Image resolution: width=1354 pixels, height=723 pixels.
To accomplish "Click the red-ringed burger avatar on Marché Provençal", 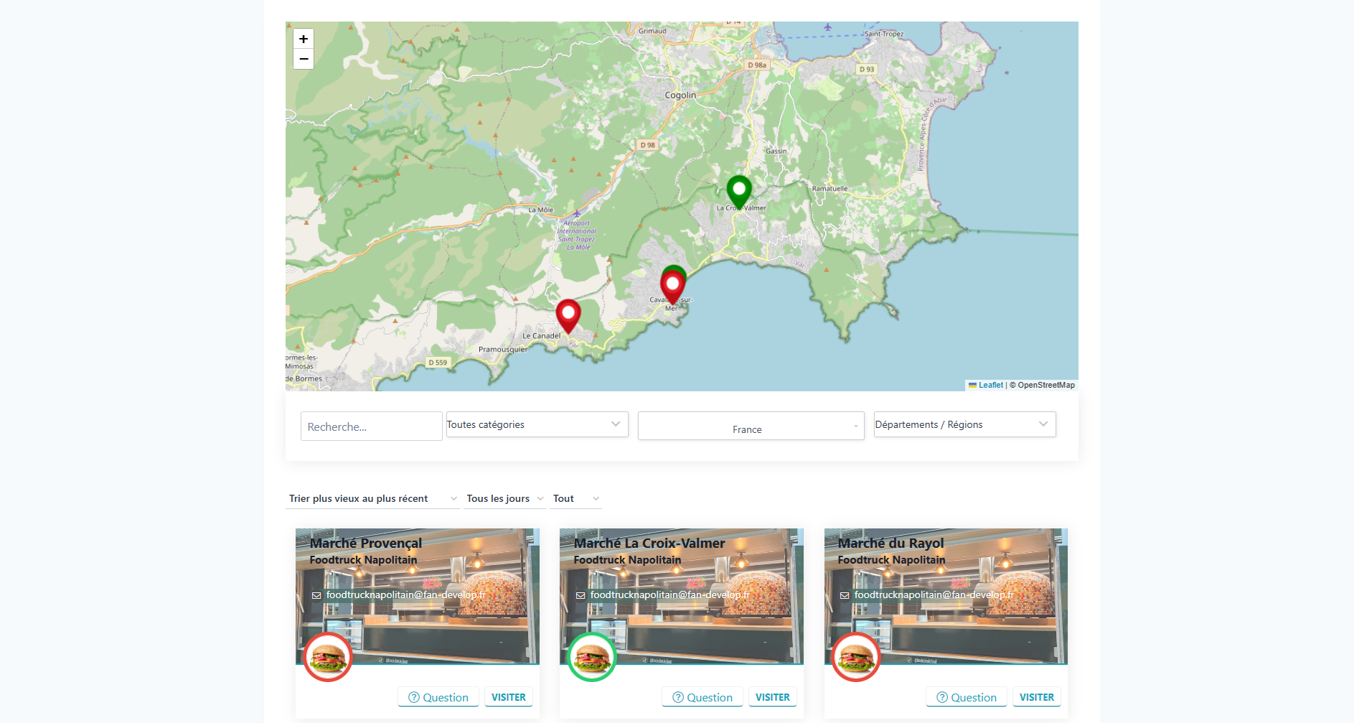I will (328, 657).
